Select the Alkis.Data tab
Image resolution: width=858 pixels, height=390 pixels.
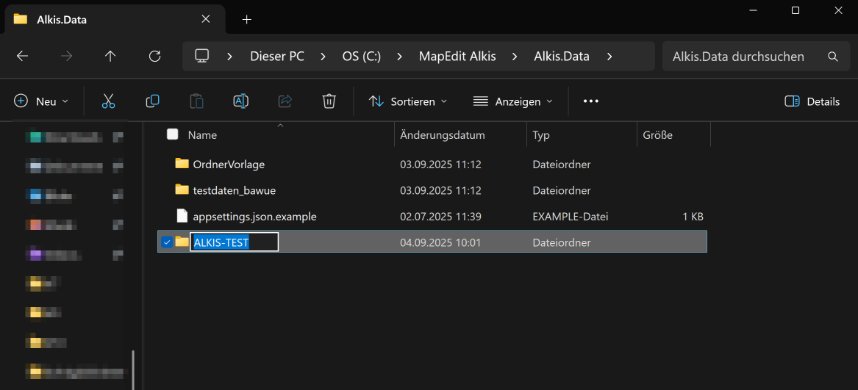click(62, 20)
